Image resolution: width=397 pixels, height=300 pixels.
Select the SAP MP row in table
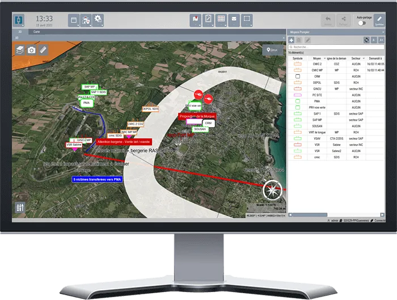coord(336,120)
